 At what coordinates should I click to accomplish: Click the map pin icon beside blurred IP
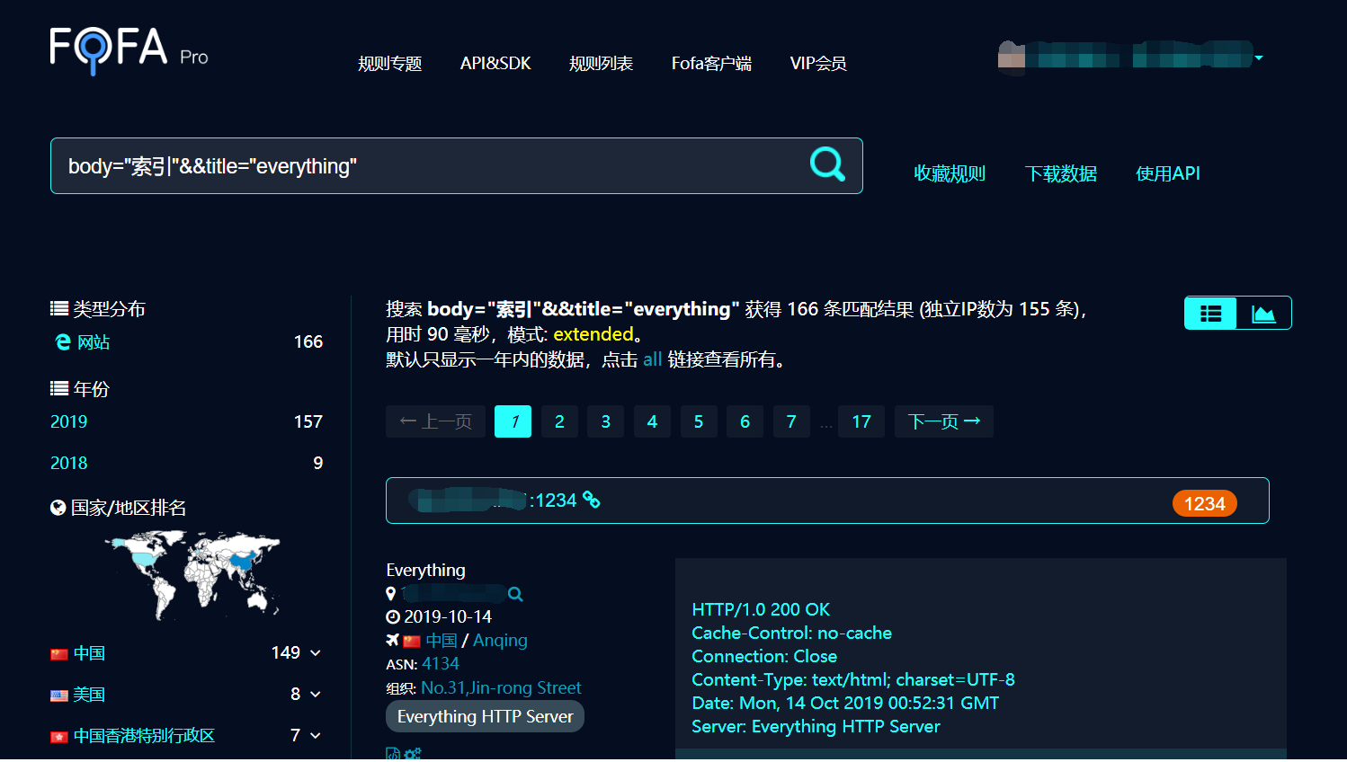tap(390, 594)
